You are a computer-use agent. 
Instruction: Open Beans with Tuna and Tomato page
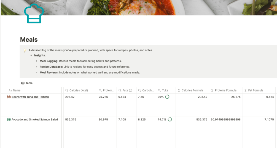[30, 97]
